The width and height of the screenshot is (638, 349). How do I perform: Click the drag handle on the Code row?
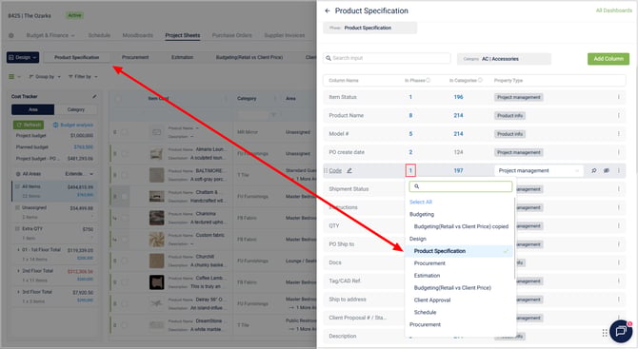326,170
